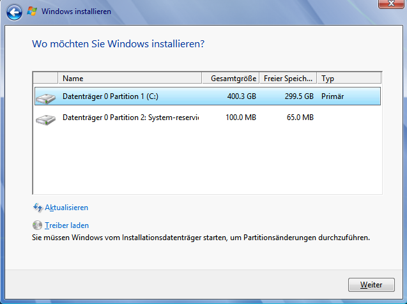Image resolution: width=407 pixels, height=304 pixels.
Task: Click the Primär type cell
Action: (x=332, y=96)
